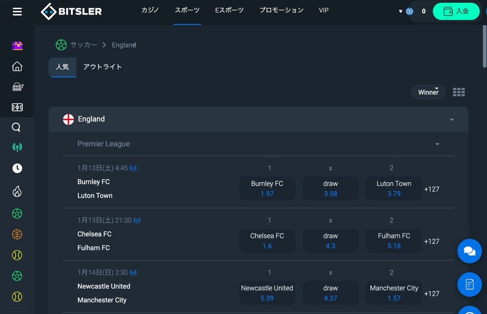Collapse the Premier League list
The width and height of the screenshot is (487, 314).
pyautogui.click(x=437, y=144)
